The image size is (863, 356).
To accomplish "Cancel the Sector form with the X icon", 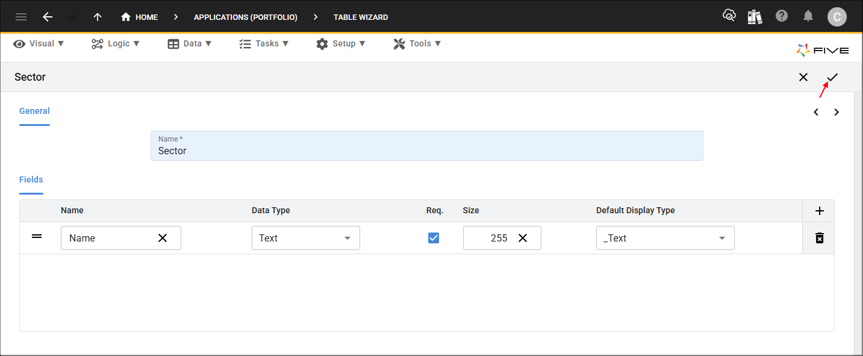I will pos(803,77).
